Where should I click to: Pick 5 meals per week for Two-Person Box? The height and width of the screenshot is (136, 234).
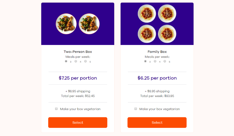point(85,61)
